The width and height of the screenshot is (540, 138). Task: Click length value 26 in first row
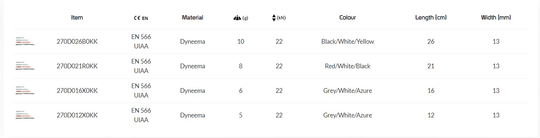431,42
